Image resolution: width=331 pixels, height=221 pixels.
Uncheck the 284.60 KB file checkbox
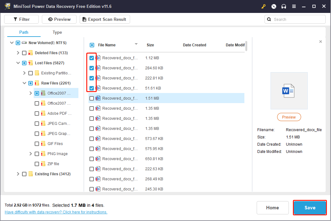pyautogui.click(x=92, y=68)
